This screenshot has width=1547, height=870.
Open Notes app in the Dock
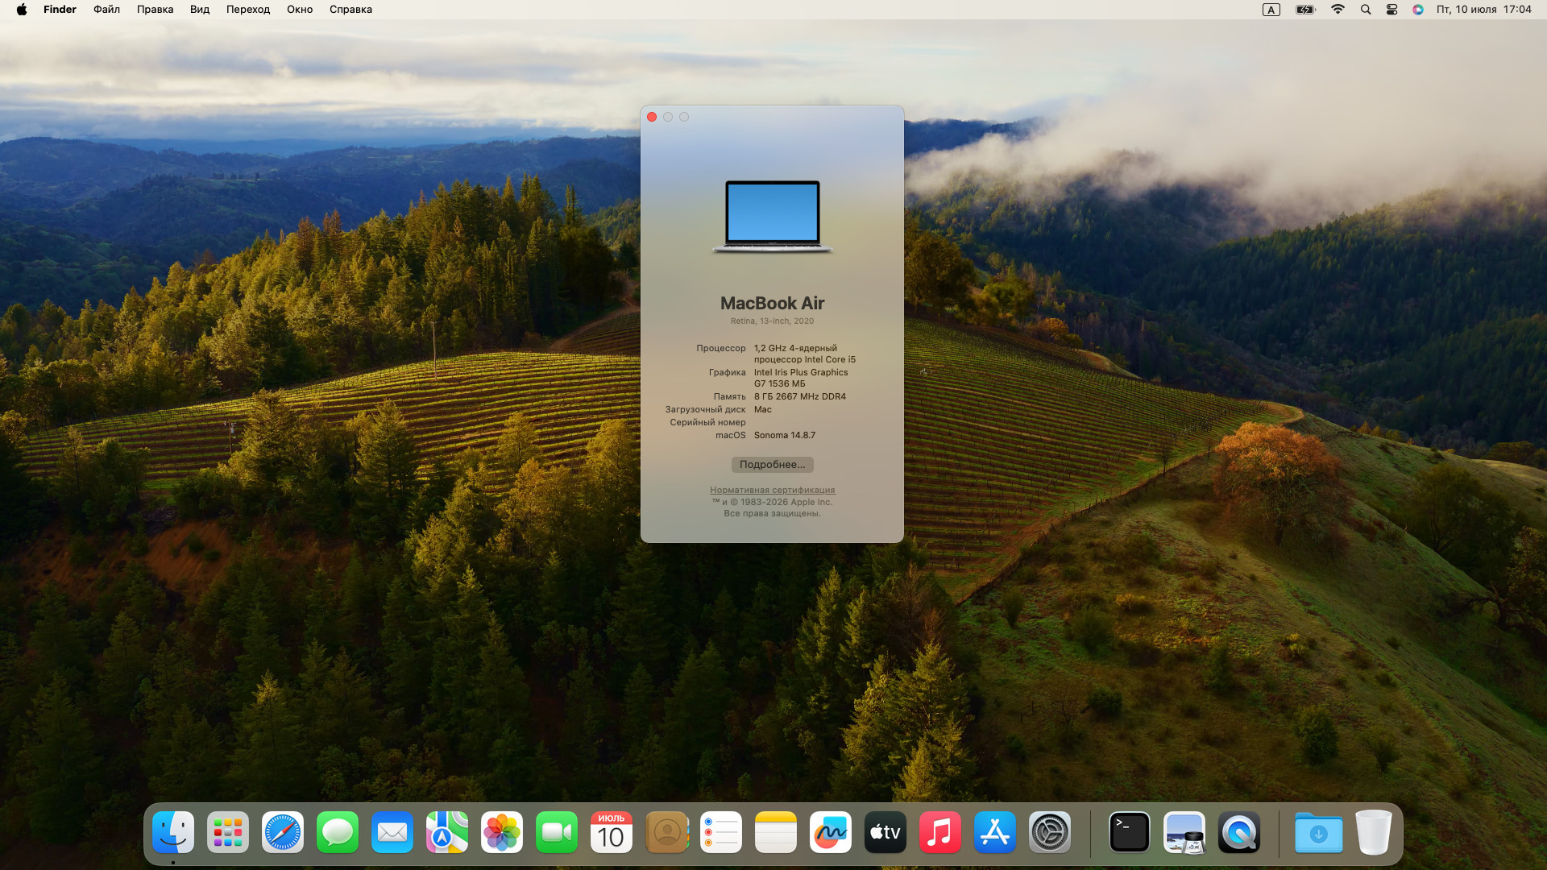776,832
